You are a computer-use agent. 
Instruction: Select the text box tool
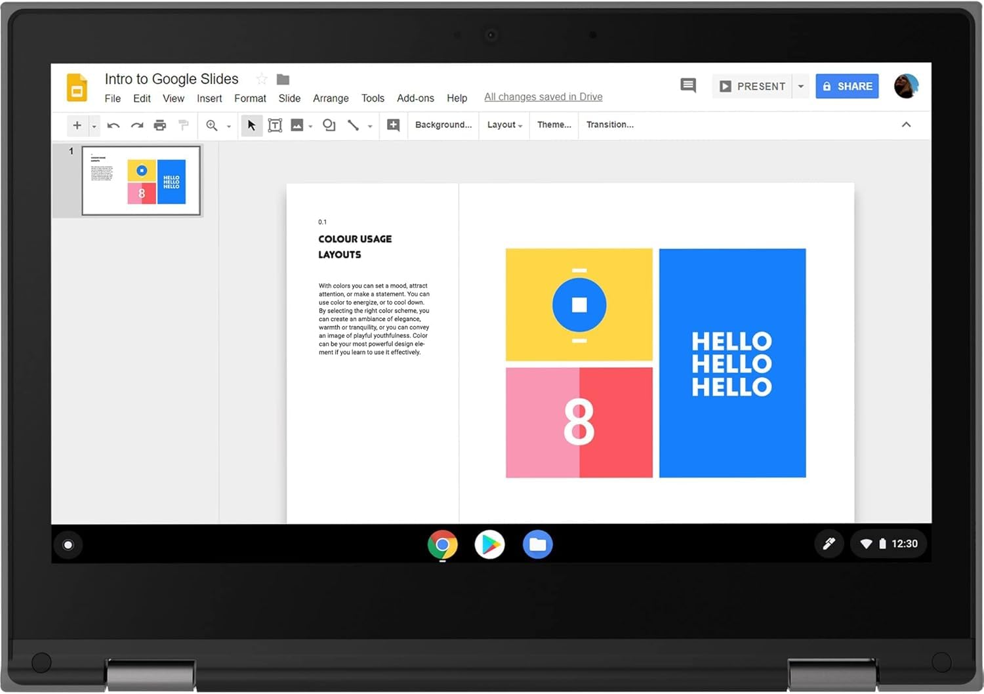pyautogui.click(x=275, y=125)
